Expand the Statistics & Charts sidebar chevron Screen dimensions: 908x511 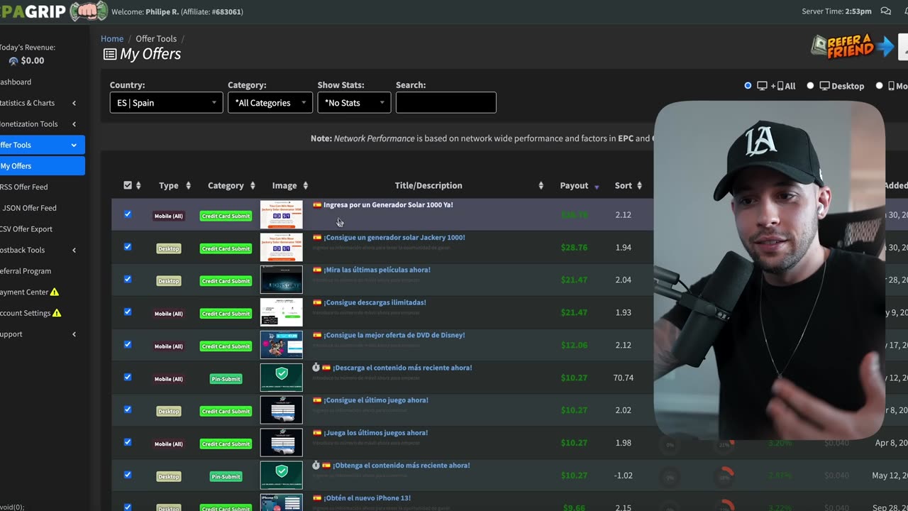click(x=74, y=103)
